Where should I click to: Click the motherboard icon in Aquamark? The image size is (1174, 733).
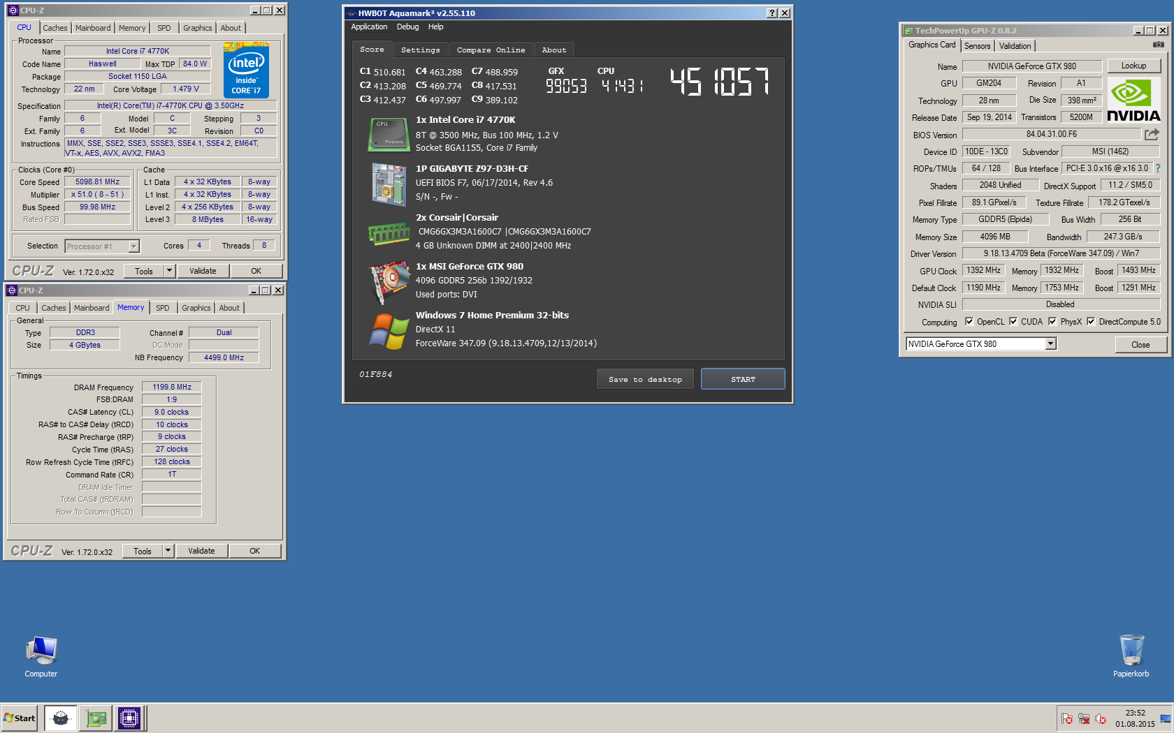pyautogui.click(x=389, y=184)
